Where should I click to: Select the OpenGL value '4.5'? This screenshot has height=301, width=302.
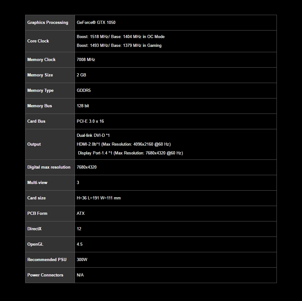tap(80, 244)
